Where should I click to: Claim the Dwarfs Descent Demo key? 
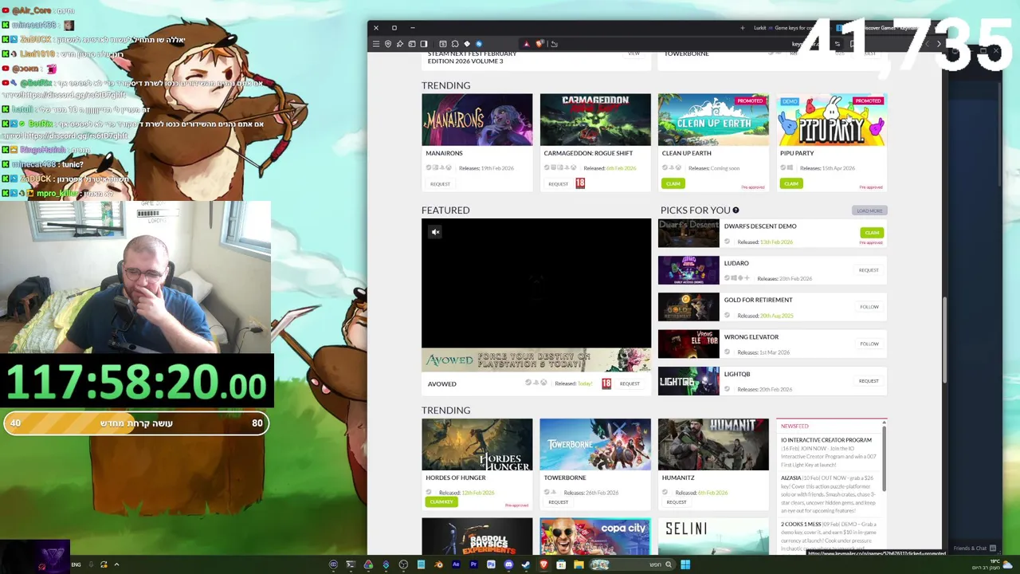coord(872,233)
